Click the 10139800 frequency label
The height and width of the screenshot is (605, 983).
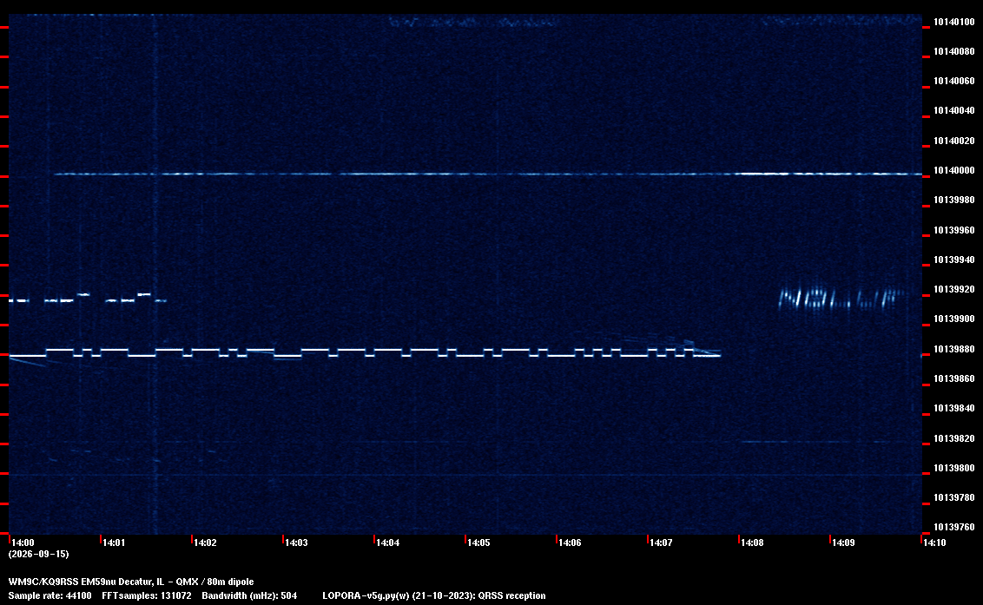[x=954, y=469]
